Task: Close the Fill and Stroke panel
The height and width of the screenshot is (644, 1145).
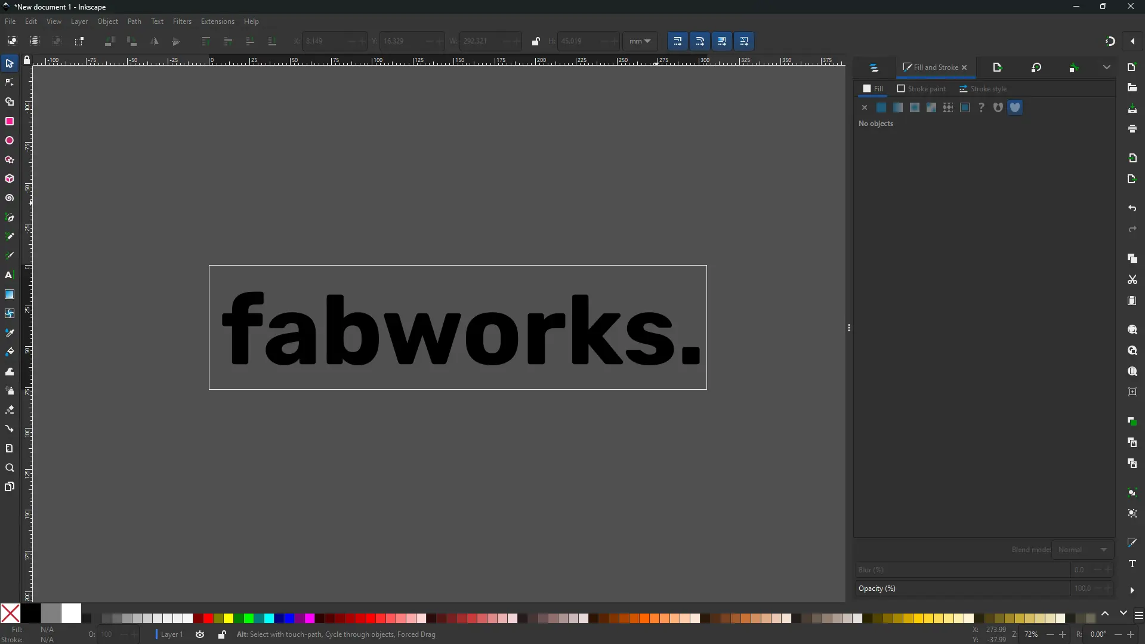Action: tap(964, 67)
